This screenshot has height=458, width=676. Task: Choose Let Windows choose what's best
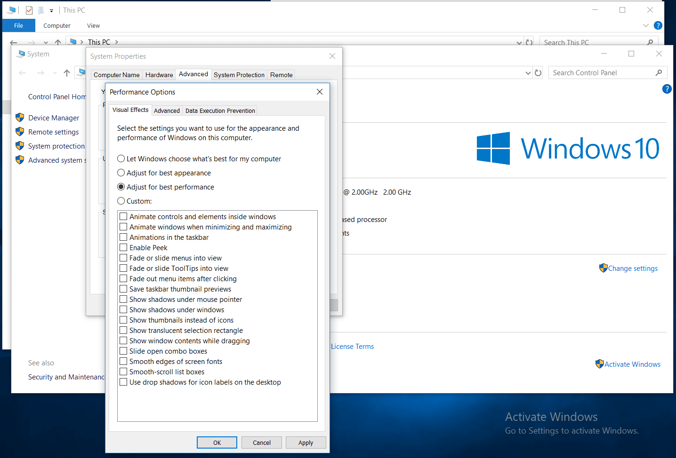(x=121, y=158)
